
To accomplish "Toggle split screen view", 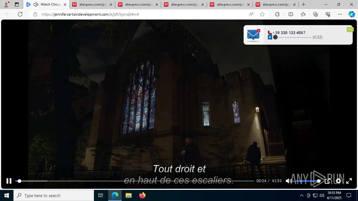I will (291, 14).
